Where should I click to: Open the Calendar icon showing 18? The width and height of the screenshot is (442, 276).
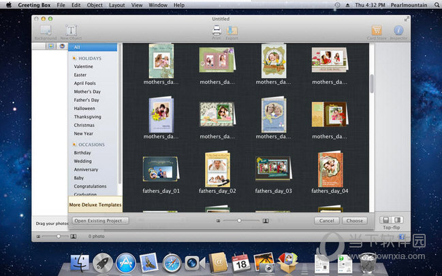pos(241,263)
